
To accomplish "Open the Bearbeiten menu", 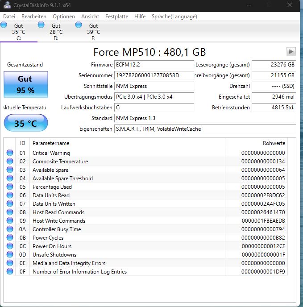I will 34,17.
